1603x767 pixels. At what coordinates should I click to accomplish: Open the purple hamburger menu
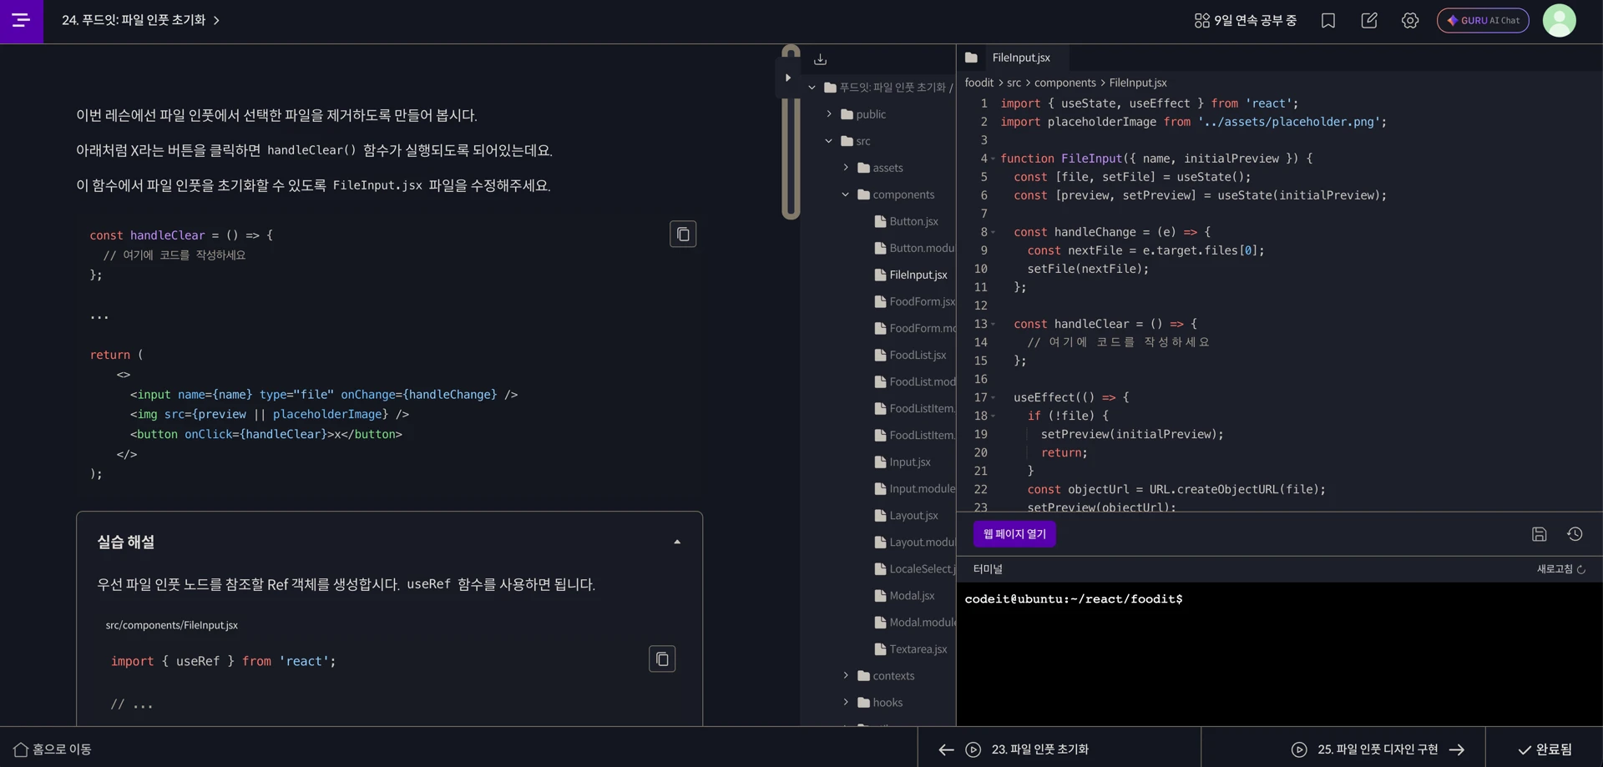click(21, 20)
